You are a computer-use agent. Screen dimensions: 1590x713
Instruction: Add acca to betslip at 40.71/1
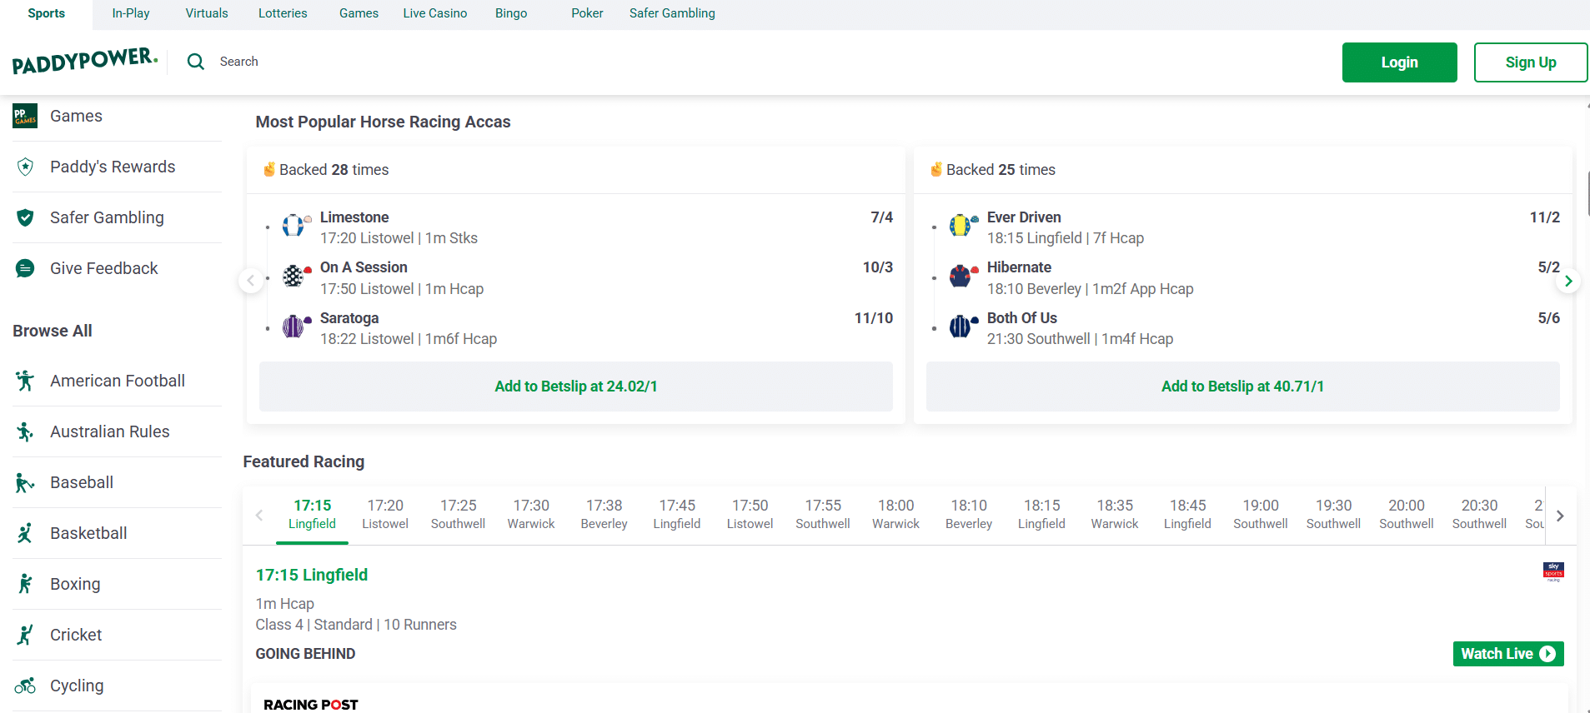(1242, 386)
